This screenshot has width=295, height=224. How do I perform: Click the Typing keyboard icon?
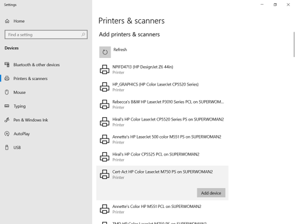tap(7, 106)
